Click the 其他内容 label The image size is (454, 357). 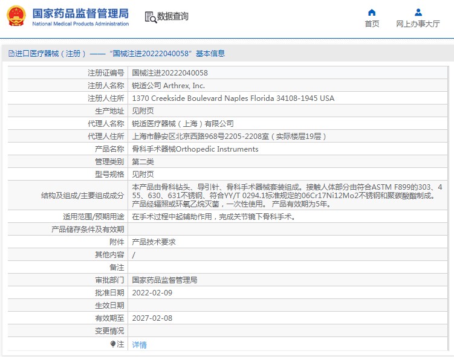click(x=109, y=254)
